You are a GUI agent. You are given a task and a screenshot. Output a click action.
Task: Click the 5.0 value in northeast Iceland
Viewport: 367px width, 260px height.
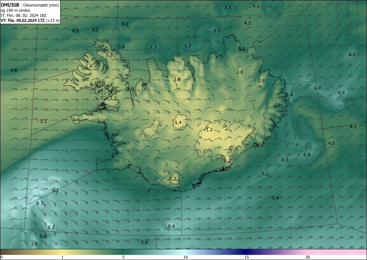(x=241, y=49)
